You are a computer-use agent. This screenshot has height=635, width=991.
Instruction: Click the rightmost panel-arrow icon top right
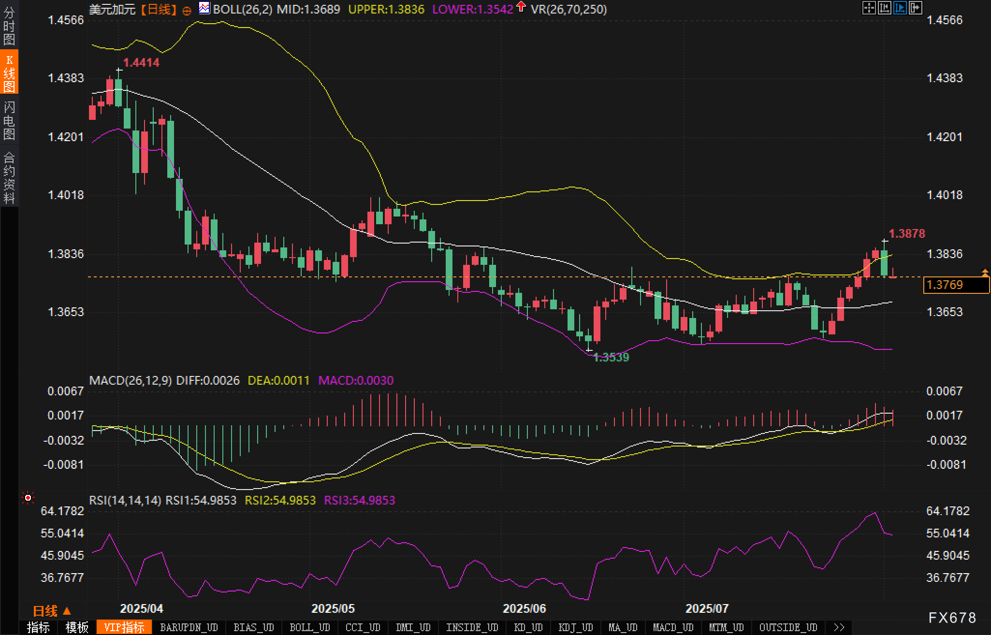[x=915, y=8]
